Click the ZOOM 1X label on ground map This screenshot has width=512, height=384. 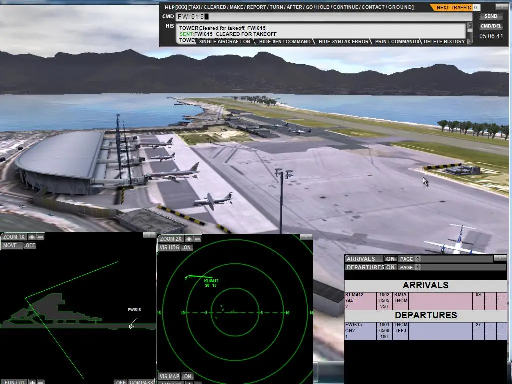pyautogui.click(x=14, y=237)
